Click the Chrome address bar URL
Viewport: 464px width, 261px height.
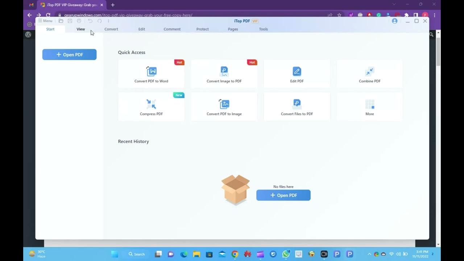[128, 15]
